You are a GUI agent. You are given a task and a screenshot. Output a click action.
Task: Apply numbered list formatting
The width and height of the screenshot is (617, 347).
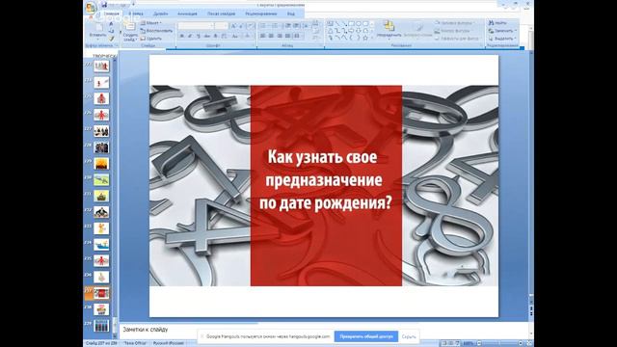276,26
